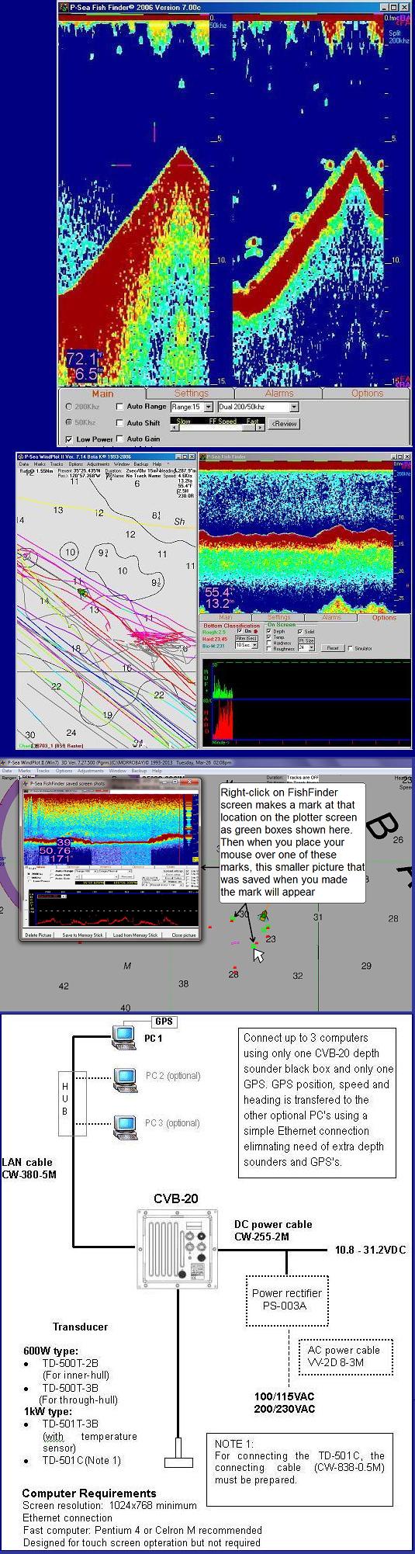Select Main tab in Fish Finder 2006 window
This screenshot has width=415, height=1554.
pos(102,393)
